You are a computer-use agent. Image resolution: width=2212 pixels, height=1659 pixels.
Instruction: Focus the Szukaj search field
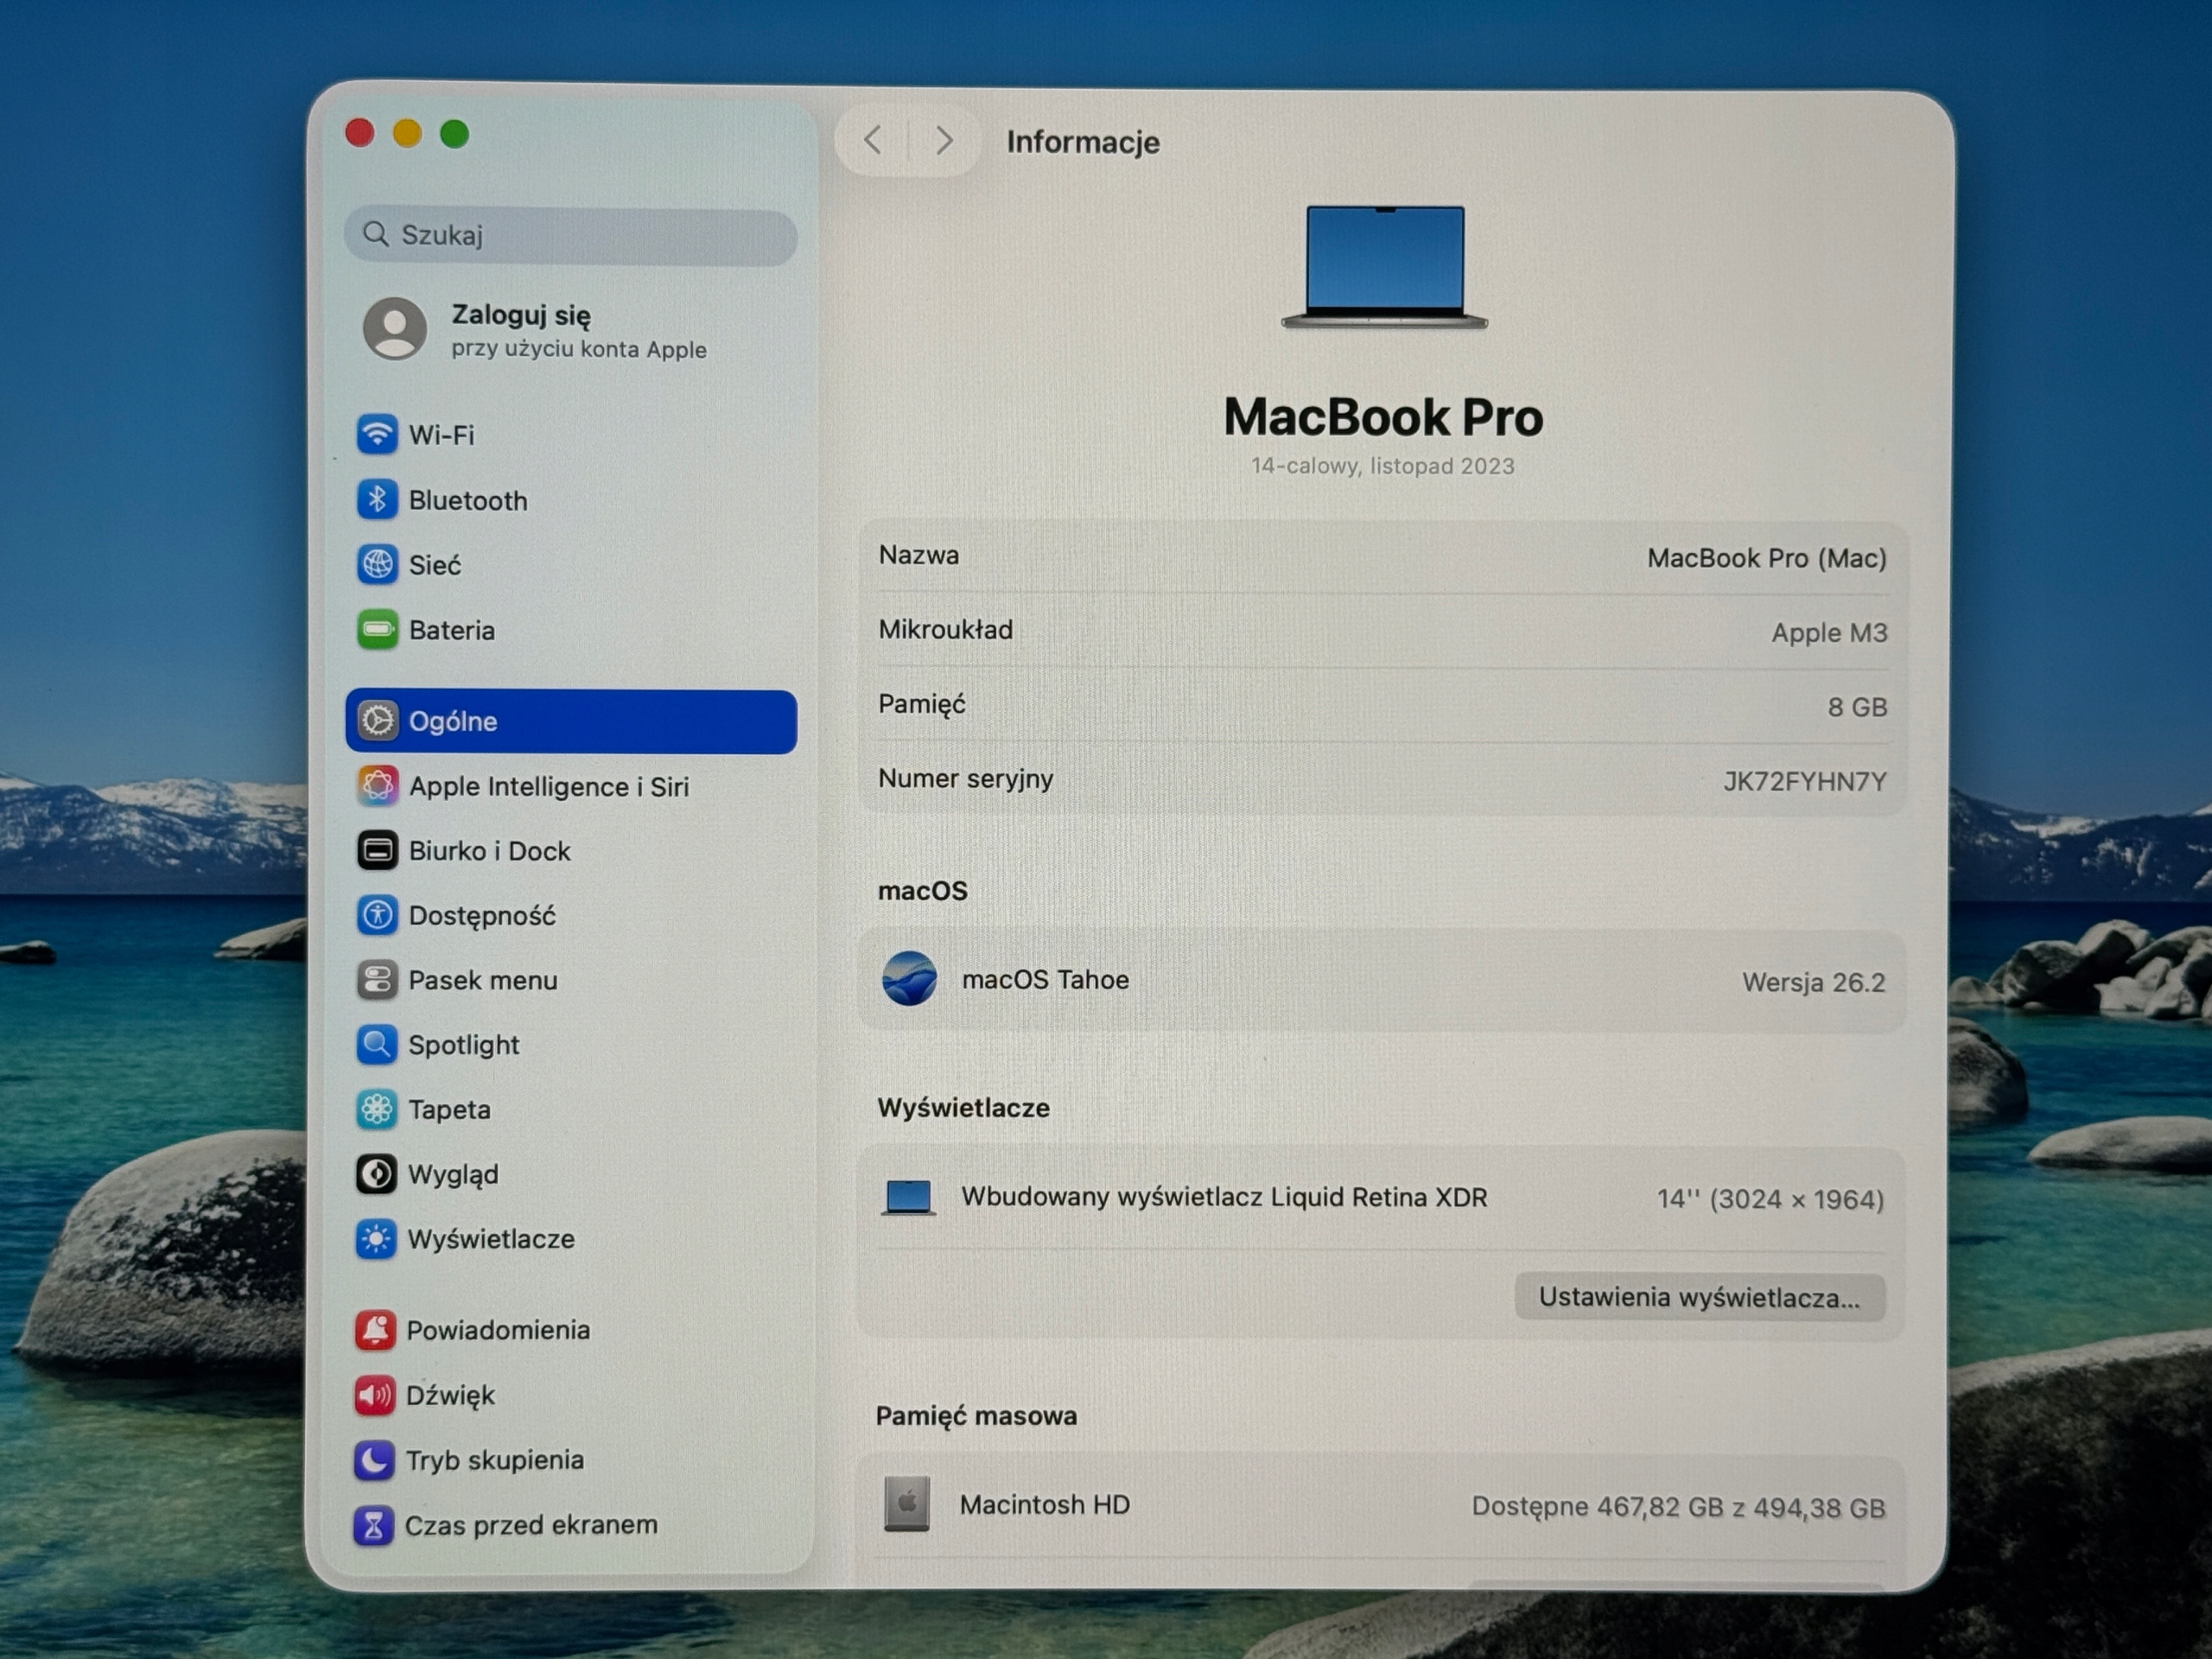coord(571,235)
